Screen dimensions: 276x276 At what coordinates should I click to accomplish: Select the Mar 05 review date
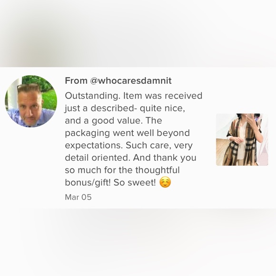pyautogui.click(x=79, y=197)
